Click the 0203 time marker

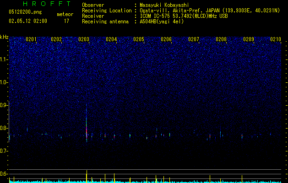84,39
